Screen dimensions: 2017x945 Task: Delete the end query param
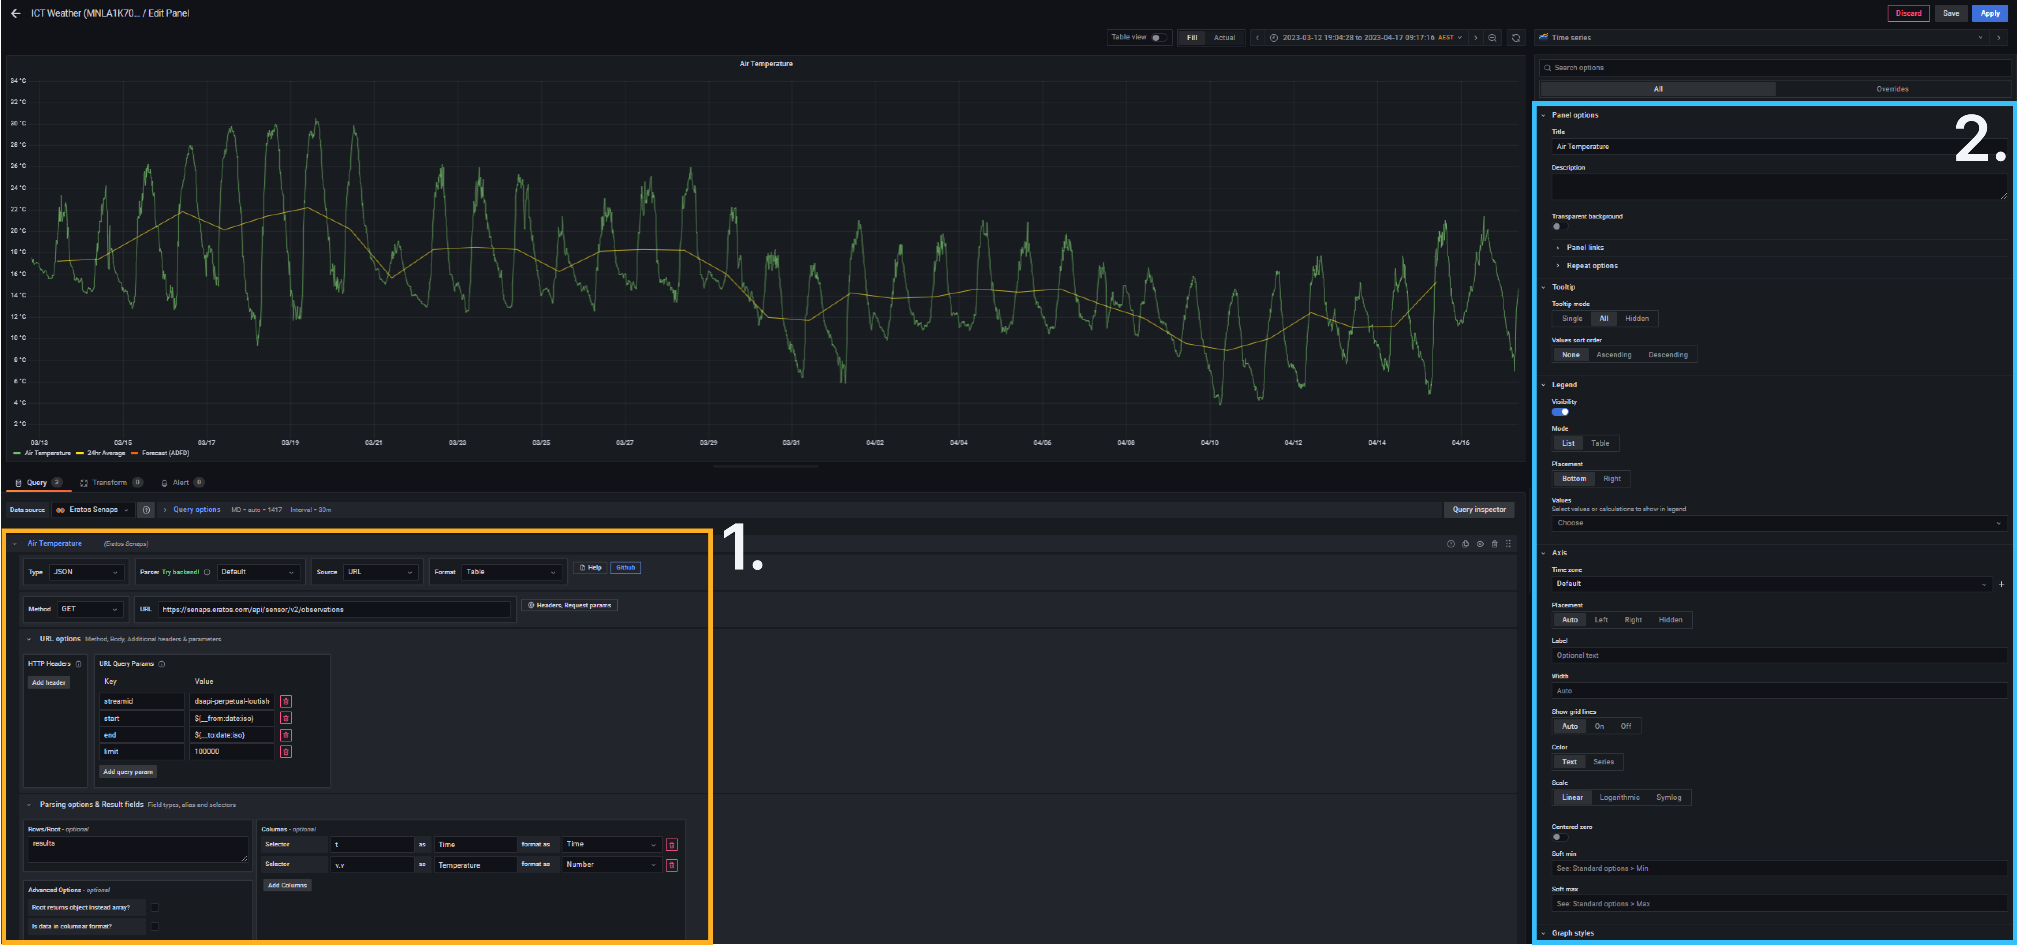(x=286, y=735)
